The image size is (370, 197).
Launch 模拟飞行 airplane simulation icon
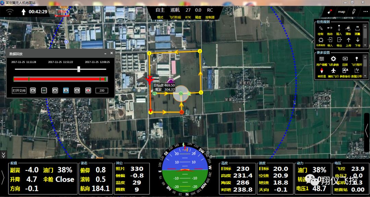(x=333, y=71)
